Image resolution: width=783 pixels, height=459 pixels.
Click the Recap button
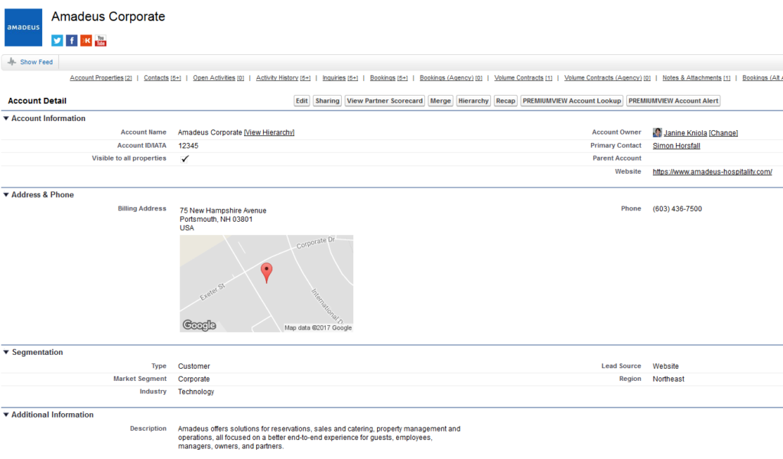click(x=505, y=101)
